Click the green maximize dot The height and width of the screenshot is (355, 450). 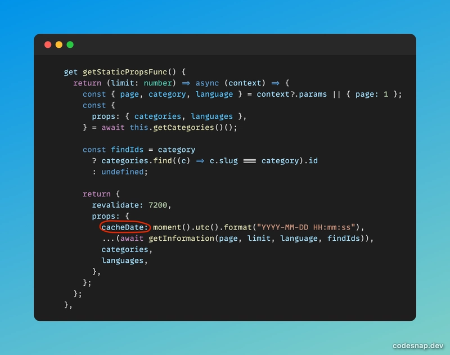(x=70, y=44)
